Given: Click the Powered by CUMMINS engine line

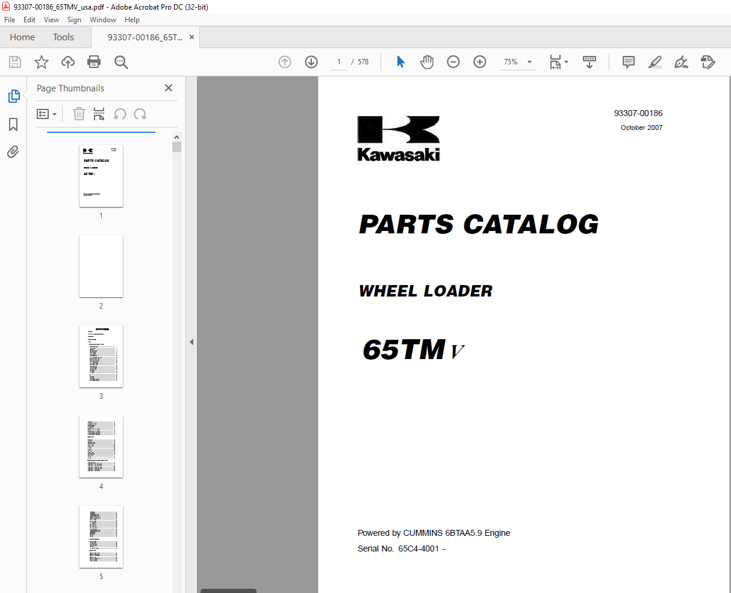Looking at the screenshot, I should point(434,533).
